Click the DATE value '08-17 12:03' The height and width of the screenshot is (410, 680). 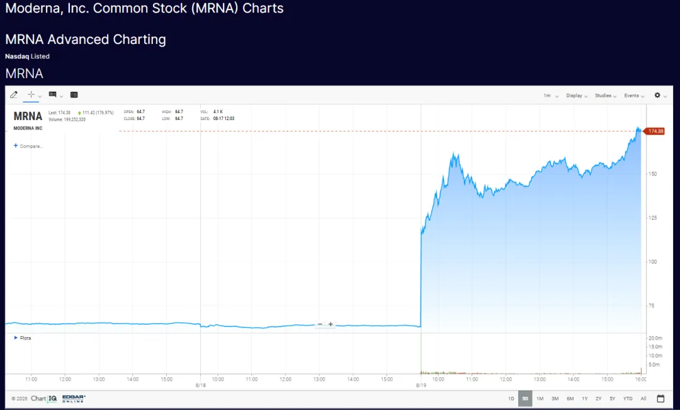coord(224,119)
